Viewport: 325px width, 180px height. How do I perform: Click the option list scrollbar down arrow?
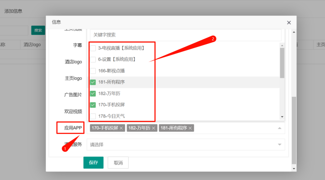pyautogui.click(x=282, y=117)
